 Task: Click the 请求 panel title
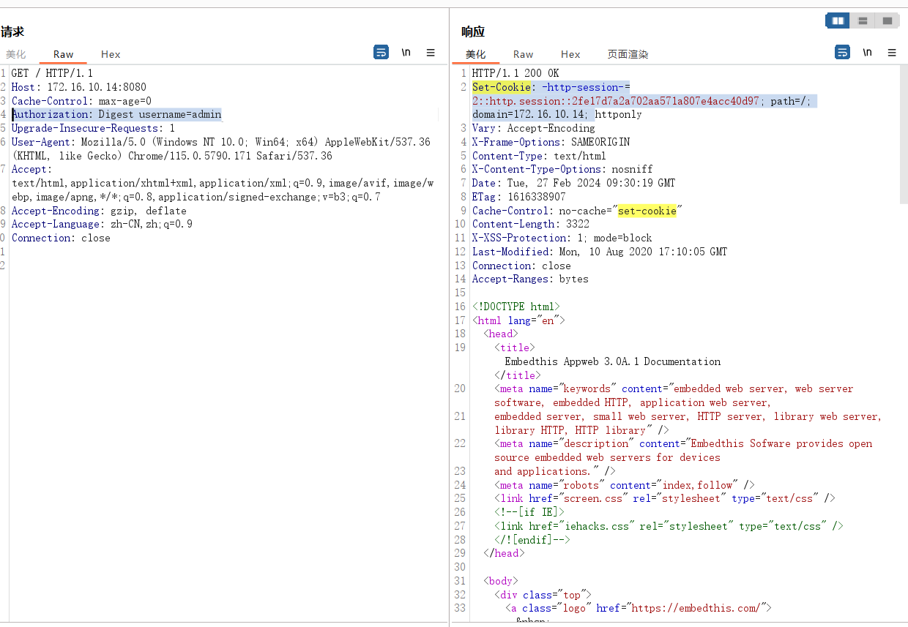tap(12, 31)
